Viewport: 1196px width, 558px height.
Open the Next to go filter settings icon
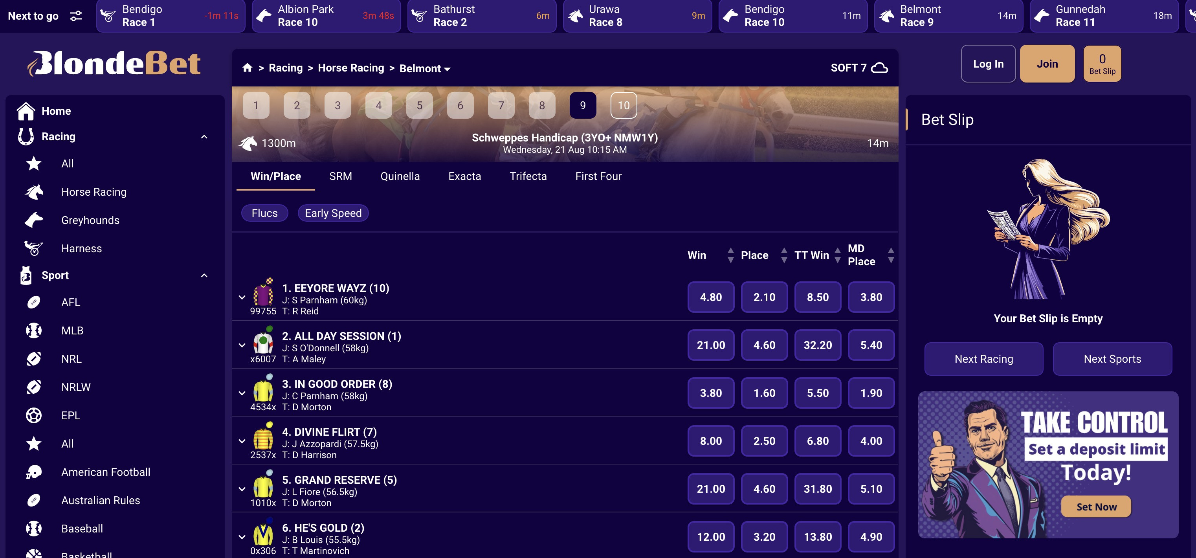[x=76, y=16]
